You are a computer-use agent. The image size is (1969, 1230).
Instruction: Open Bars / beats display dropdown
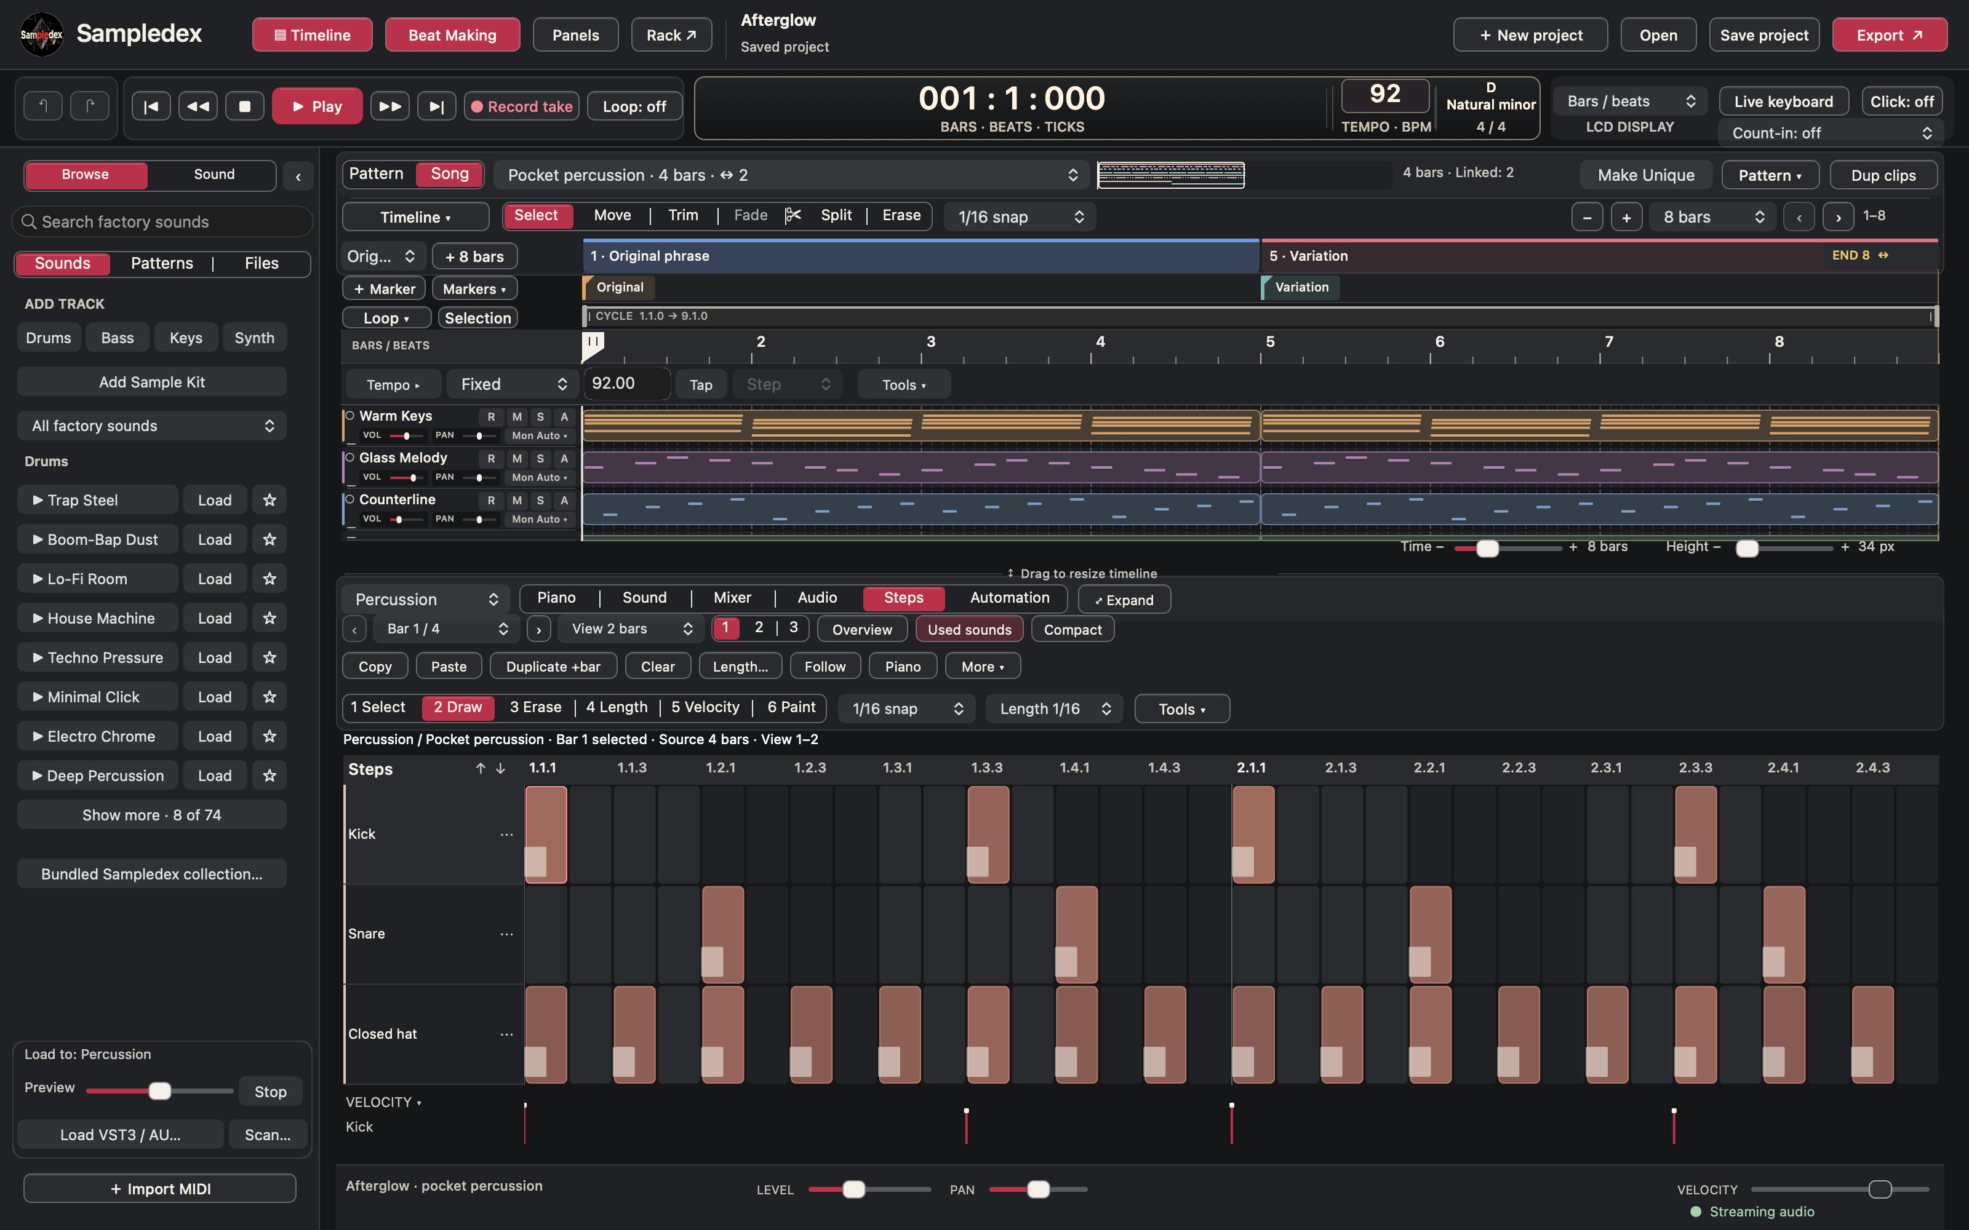1630,101
